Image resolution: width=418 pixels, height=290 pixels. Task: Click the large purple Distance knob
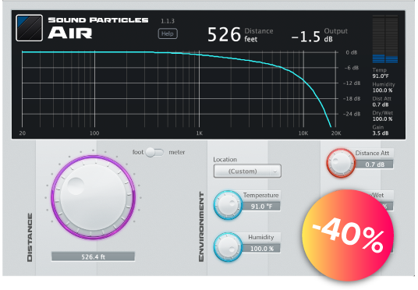[x=93, y=197]
